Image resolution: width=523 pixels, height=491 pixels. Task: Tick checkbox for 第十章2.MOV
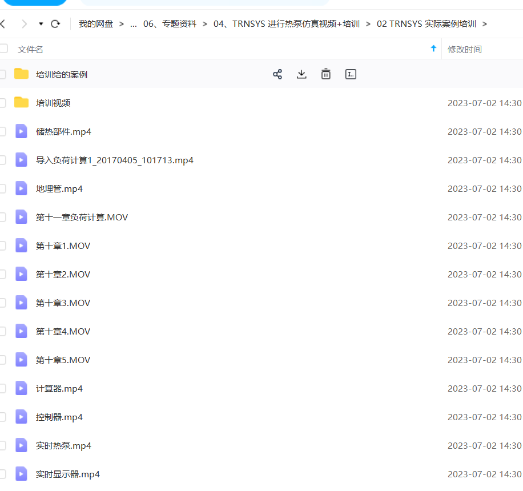click(3, 274)
